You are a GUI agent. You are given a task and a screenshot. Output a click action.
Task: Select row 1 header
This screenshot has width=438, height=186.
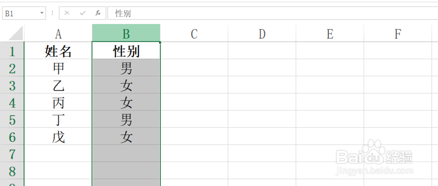pos(12,52)
